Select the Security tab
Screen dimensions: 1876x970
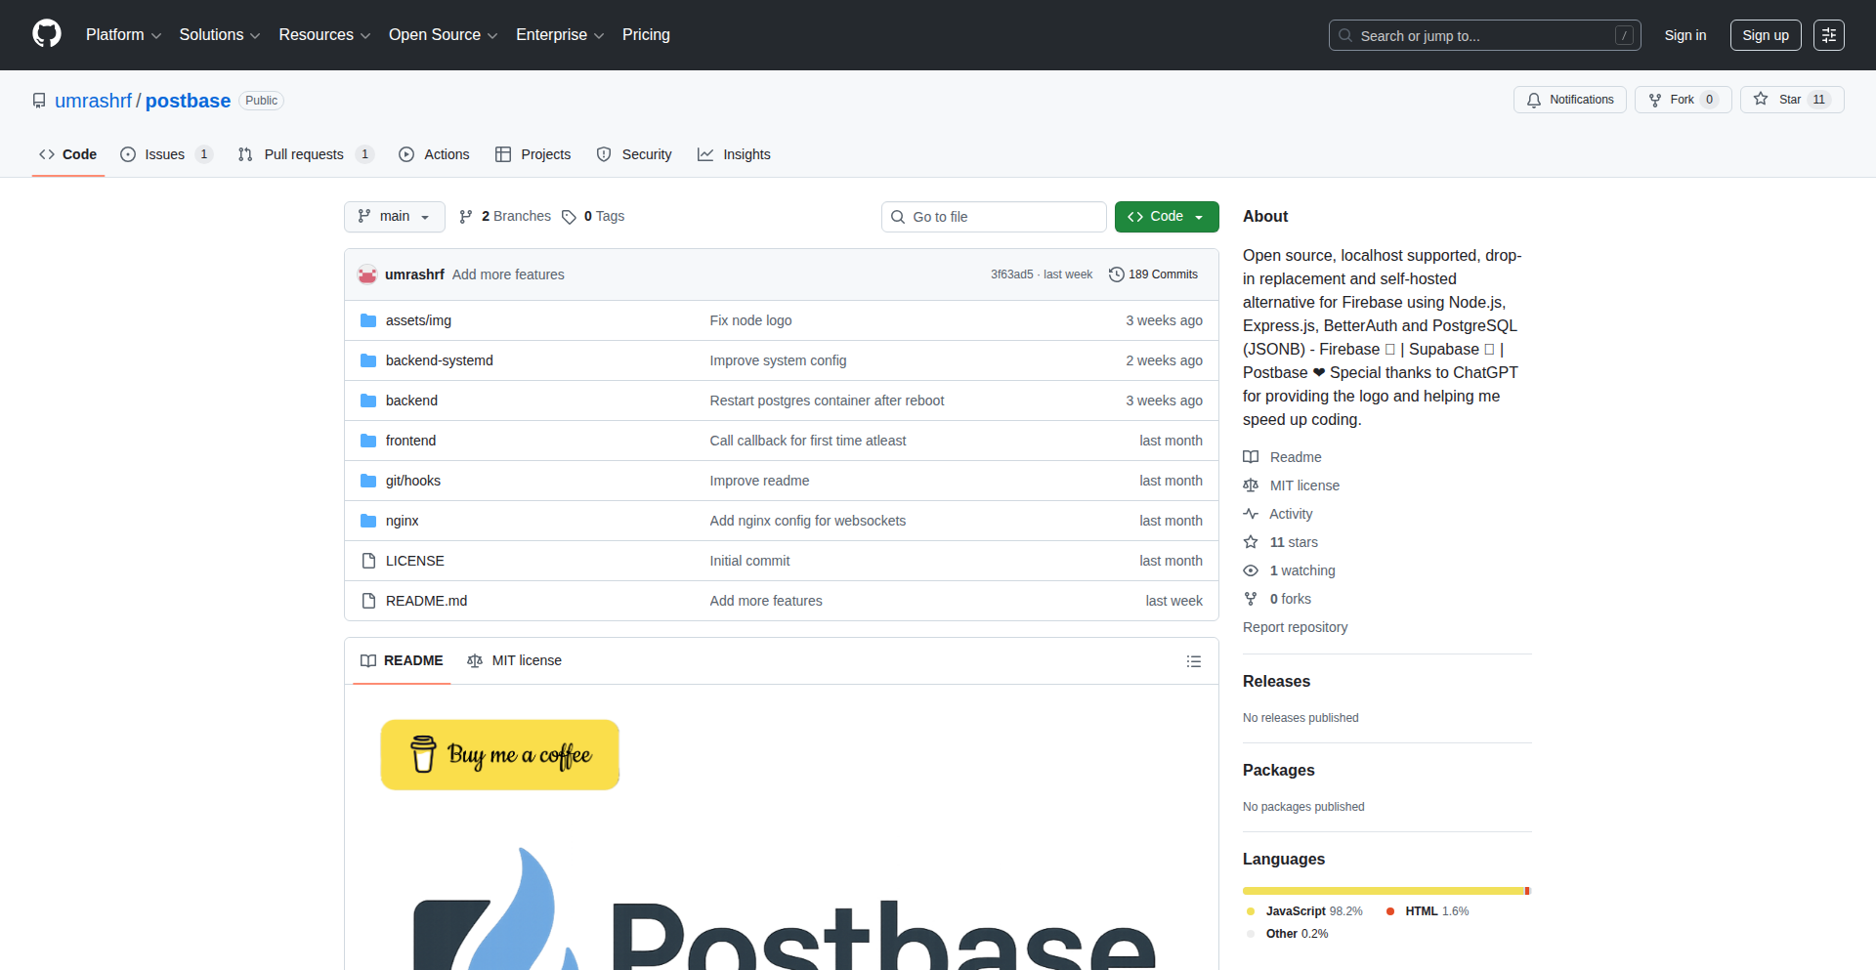[x=634, y=154]
